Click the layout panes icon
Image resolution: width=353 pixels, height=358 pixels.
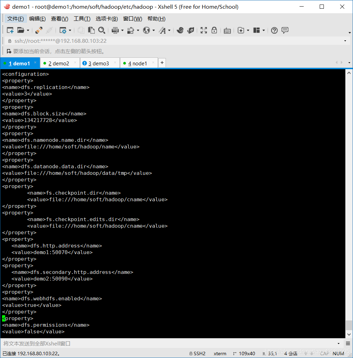[257, 30]
